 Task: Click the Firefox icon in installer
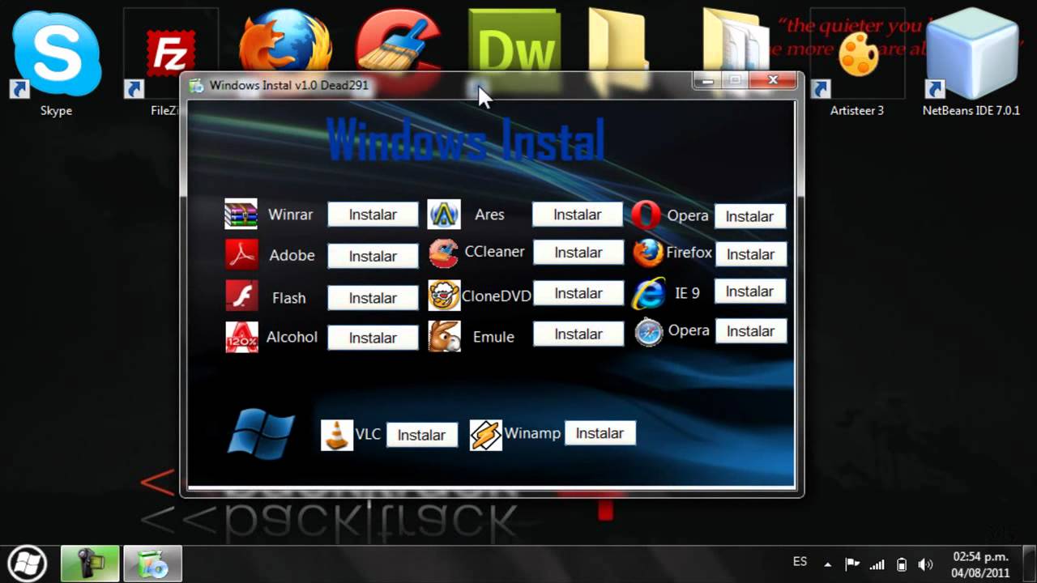pyautogui.click(x=647, y=253)
